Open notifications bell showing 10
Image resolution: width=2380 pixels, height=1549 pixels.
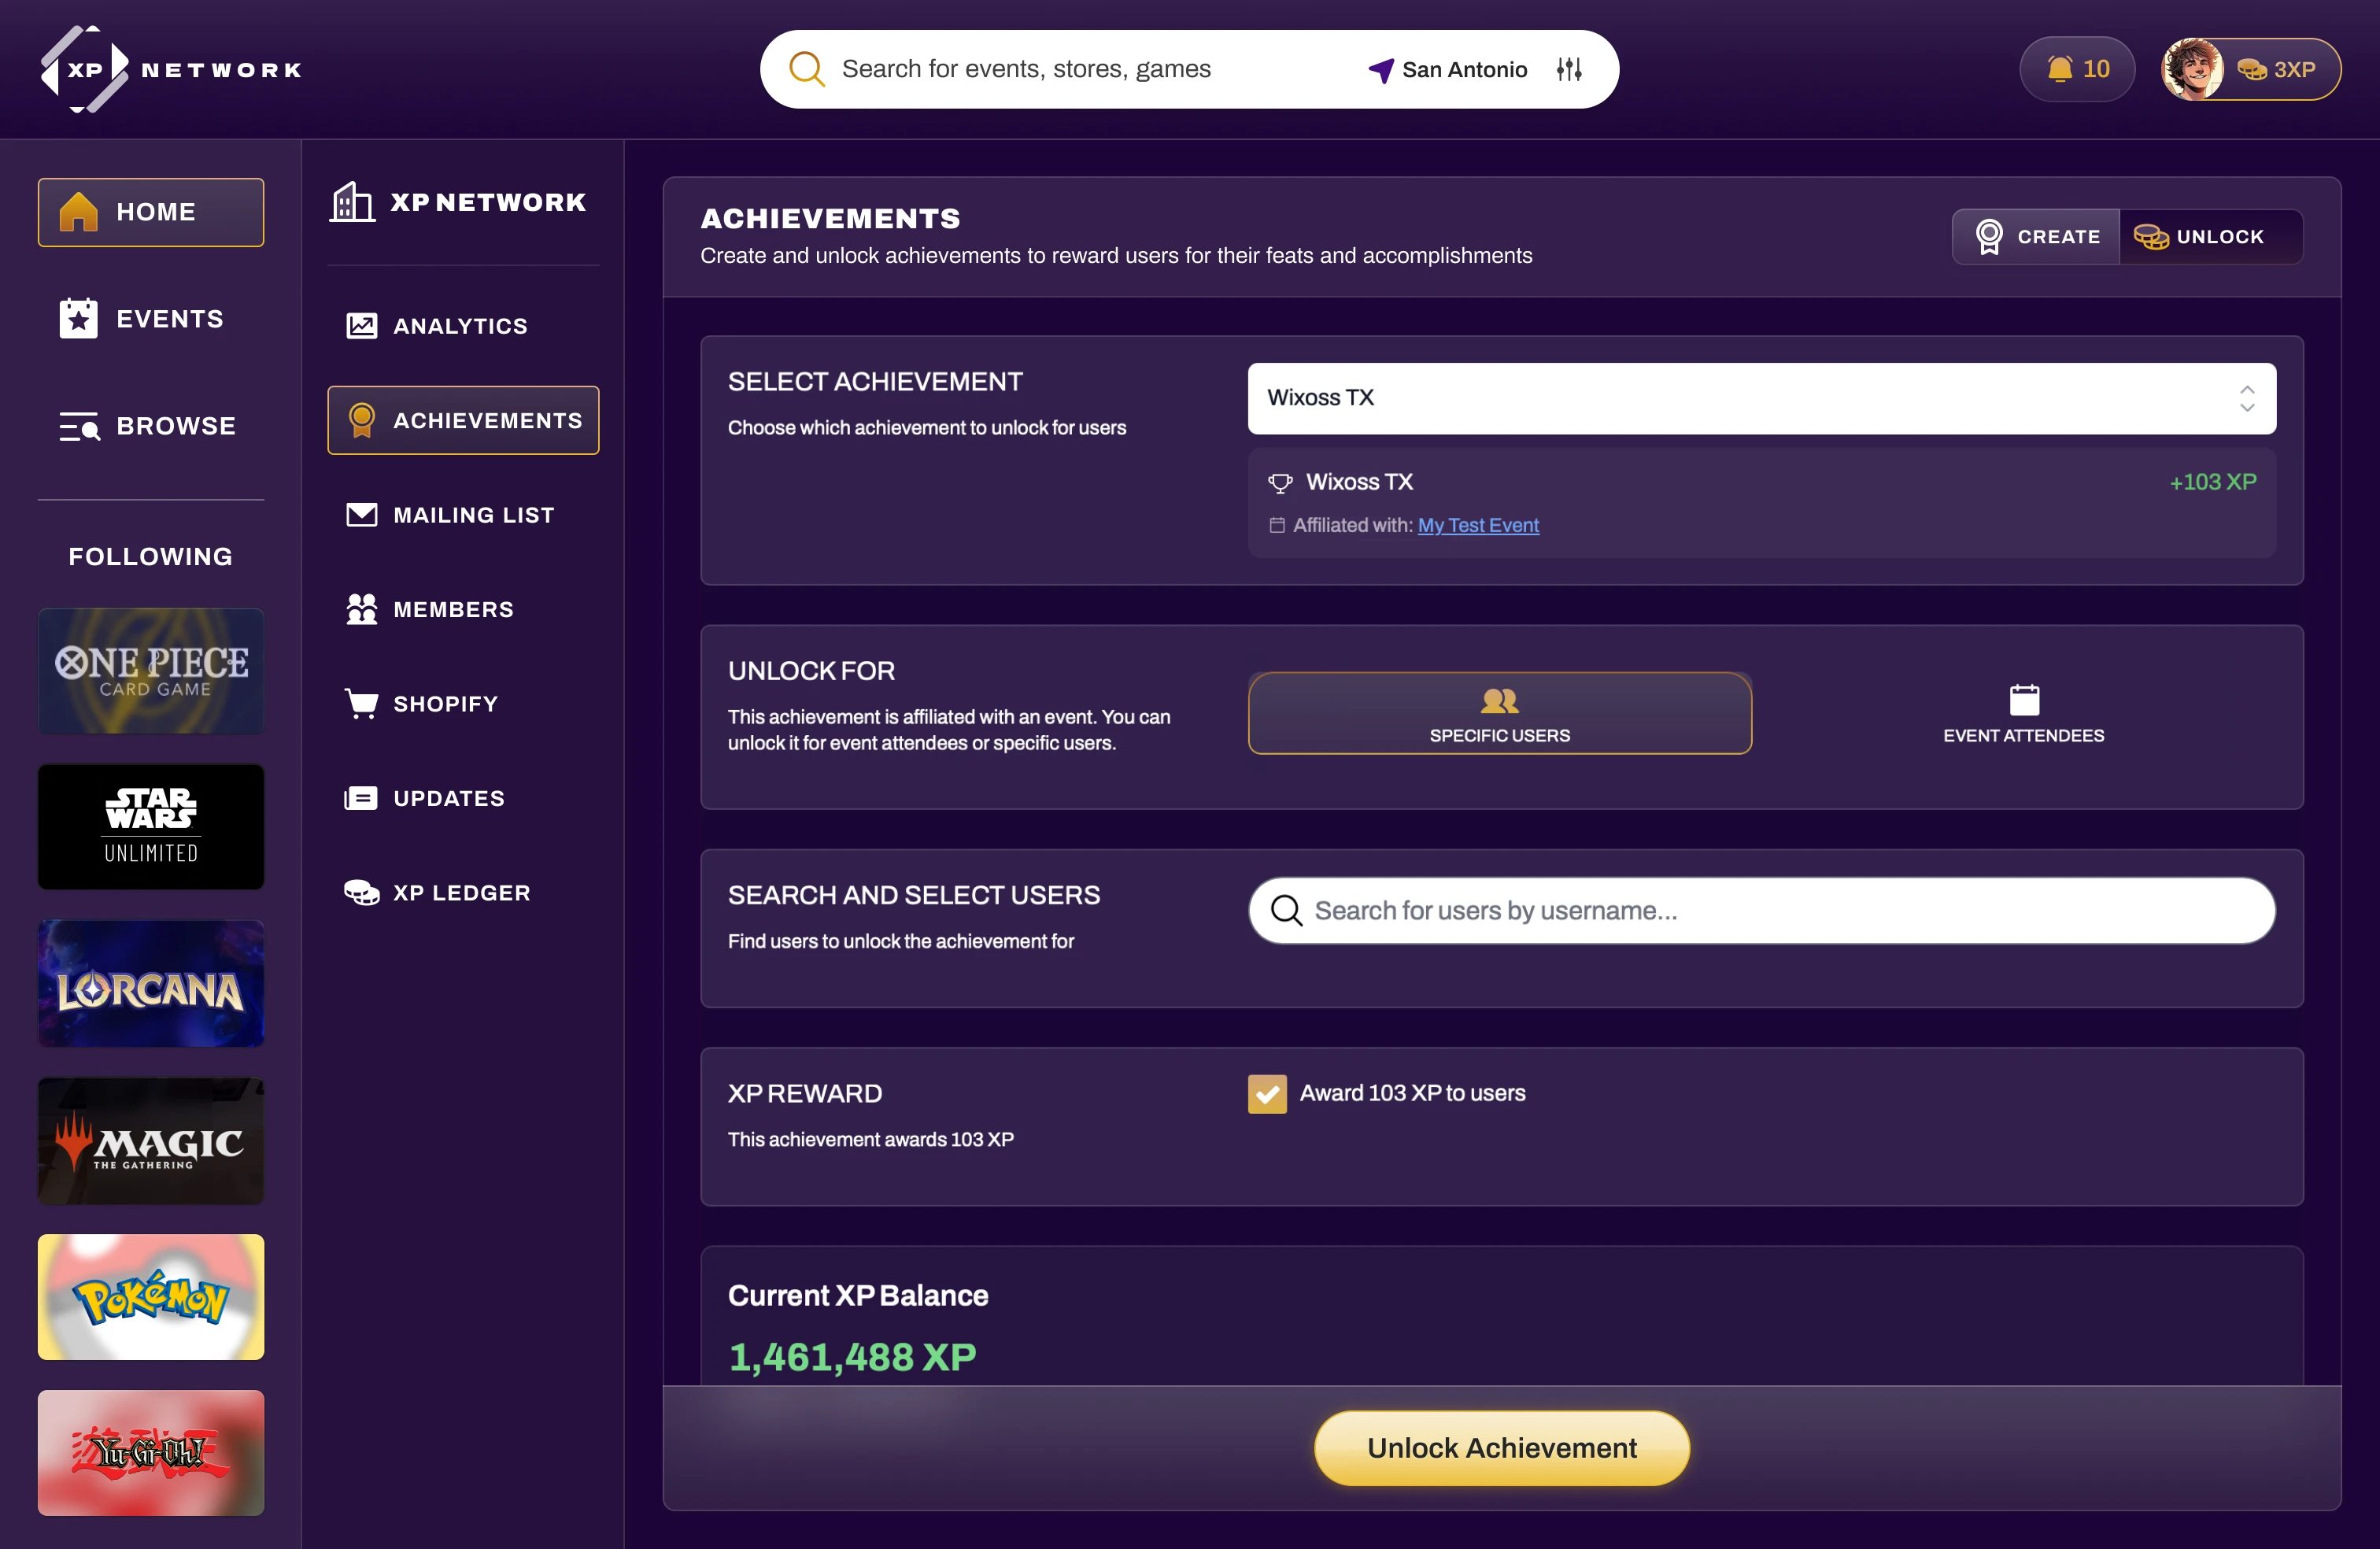tap(2077, 69)
